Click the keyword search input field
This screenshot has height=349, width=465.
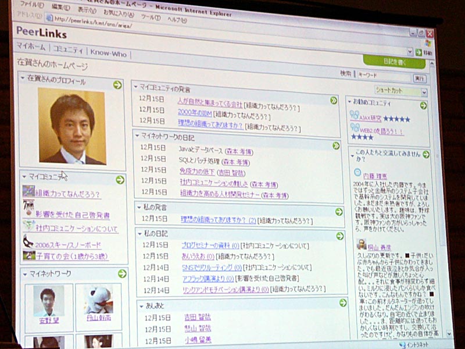(384, 76)
